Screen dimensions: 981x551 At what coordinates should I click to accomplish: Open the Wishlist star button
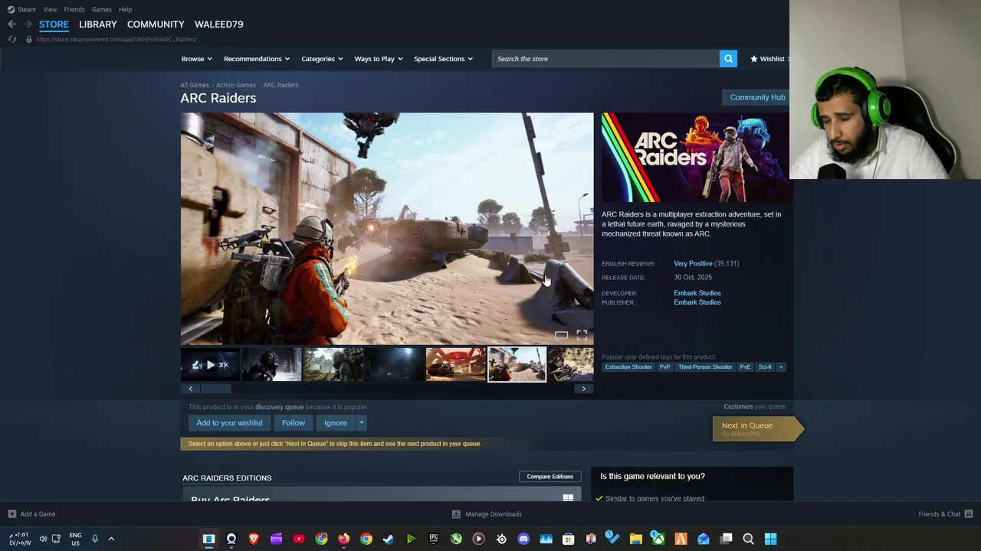(x=768, y=59)
